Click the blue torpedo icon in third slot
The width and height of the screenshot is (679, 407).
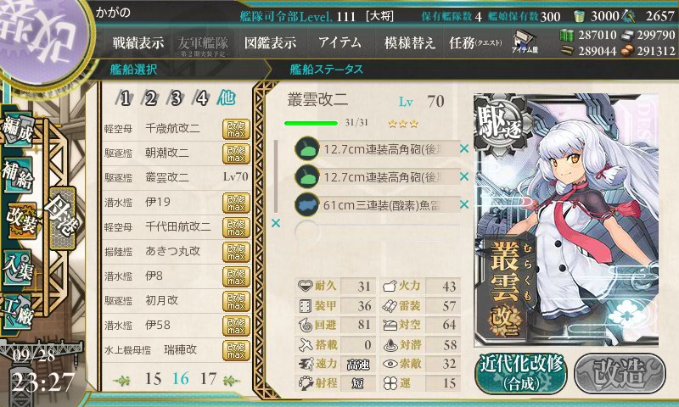click(307, 204)
